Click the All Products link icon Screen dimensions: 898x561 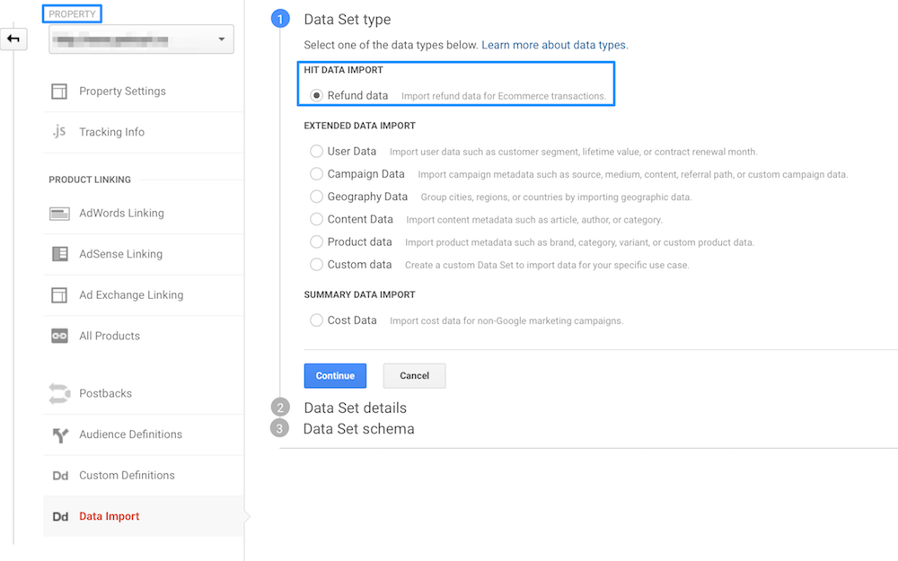point(59,336)
